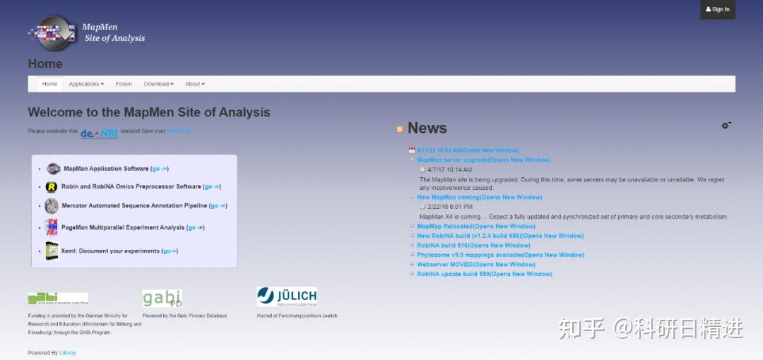Click the de.NBI service logo
The width and height of the screenshot is (763, 360).
[100, 133]
